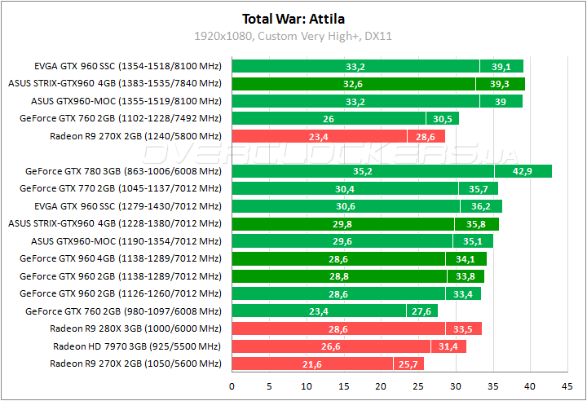Click the Radeon R9 280X 3GB label
The image size is (587, 401).
coord(135,328)
